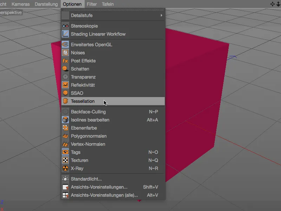Open Ansichts-Voreinstellungen (alle)... entry
The image size is (281, 211).
pyautogui.click(x=113, y=195)
